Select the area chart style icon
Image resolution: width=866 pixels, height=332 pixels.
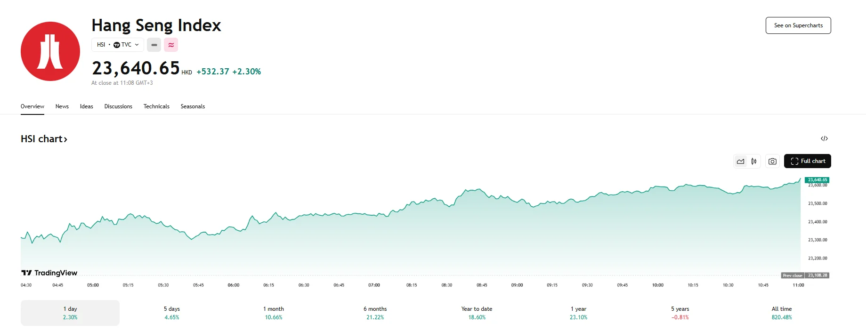click(x=740, y=161)
